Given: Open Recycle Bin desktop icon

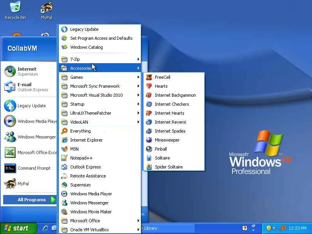Looking at the screenshot, I should (x=15, y=11).
